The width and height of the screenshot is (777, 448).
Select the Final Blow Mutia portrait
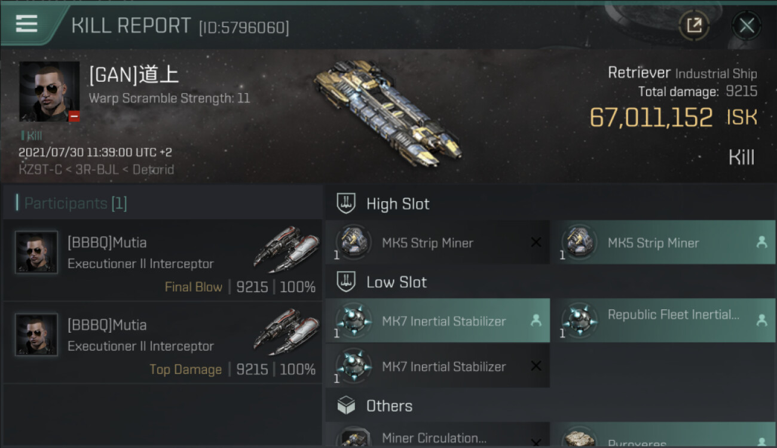[36, 252]
